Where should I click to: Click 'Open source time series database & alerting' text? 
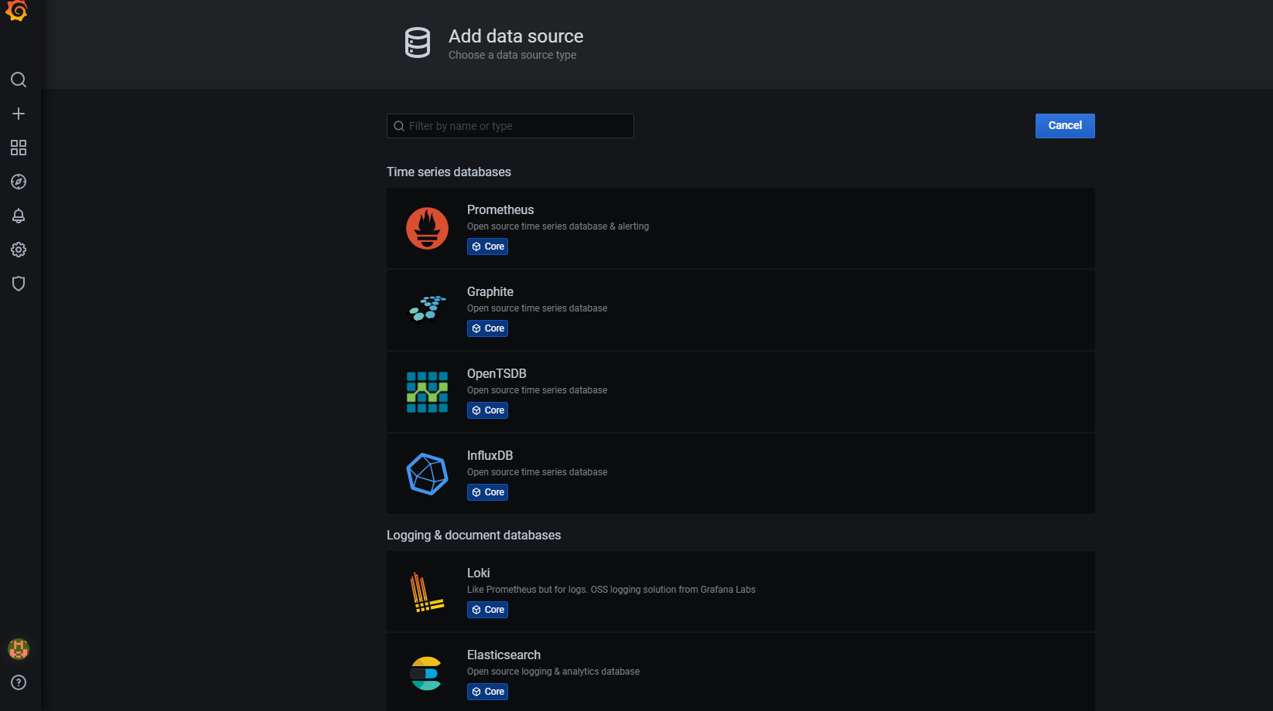pos(558,226)
